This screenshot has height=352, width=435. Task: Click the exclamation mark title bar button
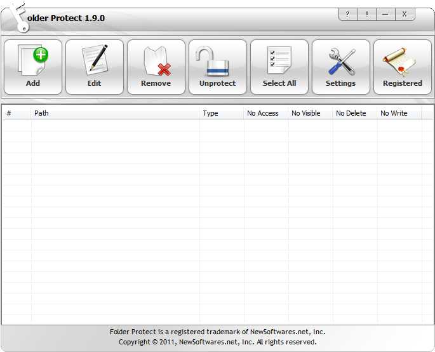367,14
